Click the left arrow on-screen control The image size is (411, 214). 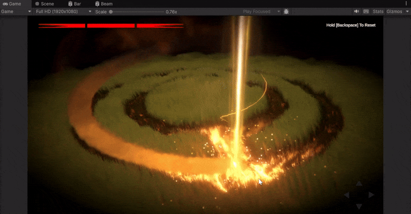(x=347, y=195)
